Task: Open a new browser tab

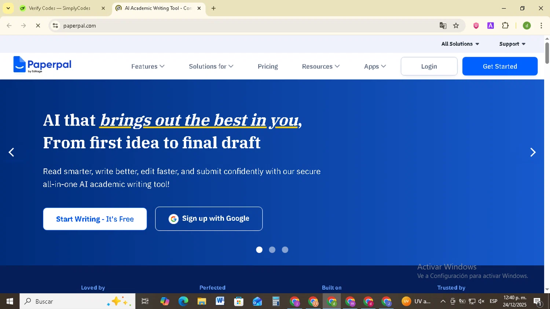Action: coord(213,8)
